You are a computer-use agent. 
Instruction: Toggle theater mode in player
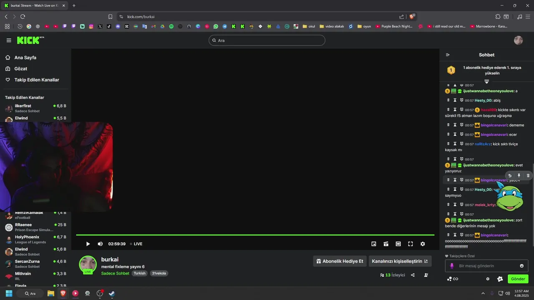(398, 244)
